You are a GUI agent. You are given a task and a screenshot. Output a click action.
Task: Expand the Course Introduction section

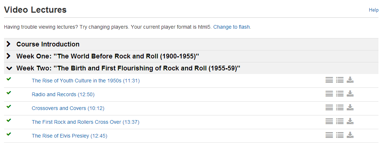tap(8, 44)
